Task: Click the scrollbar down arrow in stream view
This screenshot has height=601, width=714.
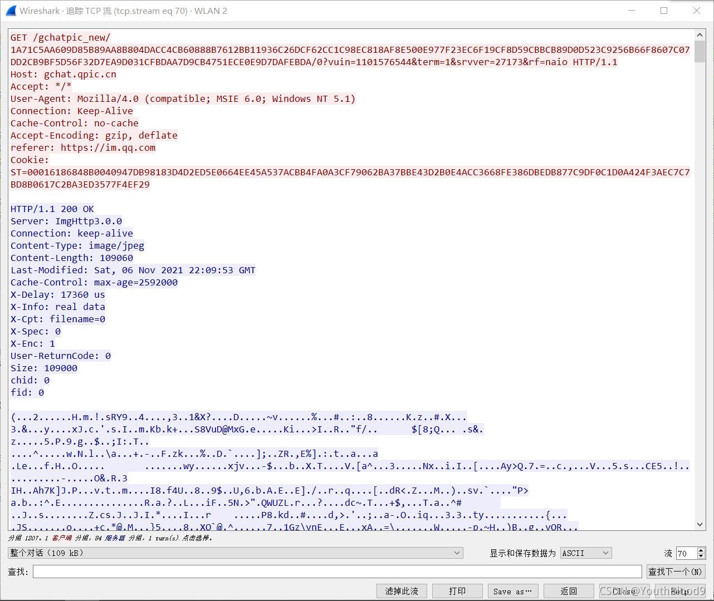Action: [701, 524]
